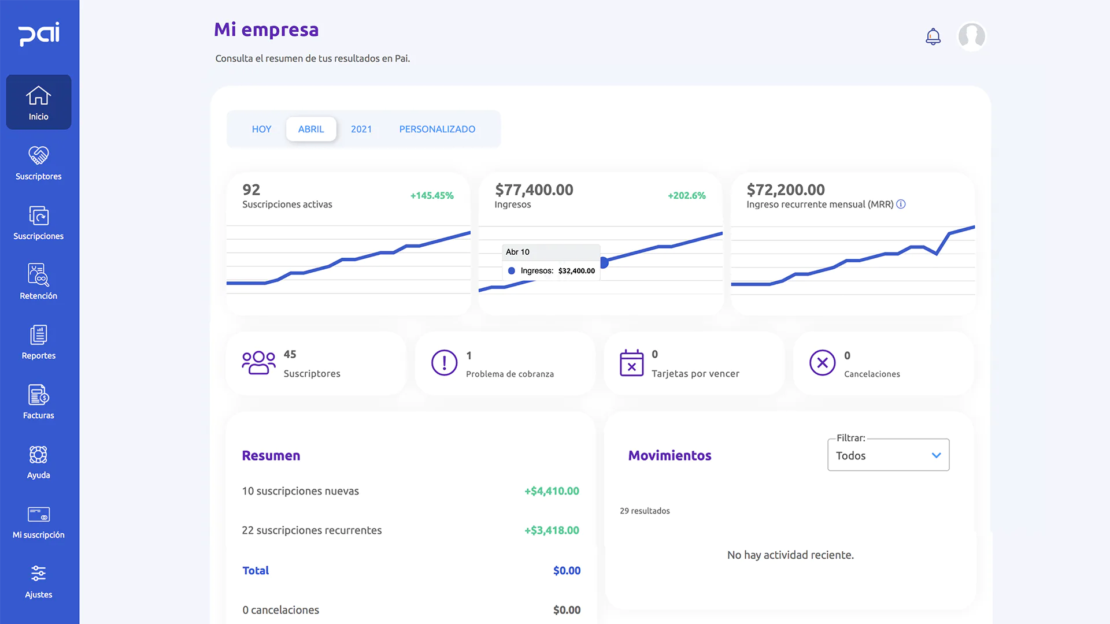1110x624 pixels.
Task: Open the MRR info tooltip icon
Action: (x=901, y=204)
